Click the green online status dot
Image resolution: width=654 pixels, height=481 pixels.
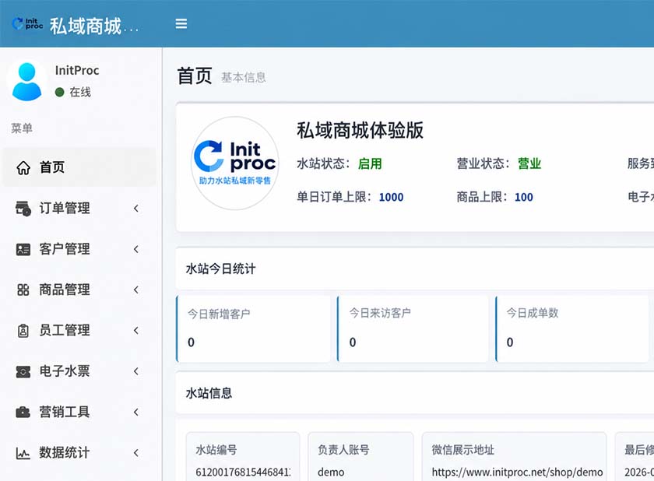[60, 92]
